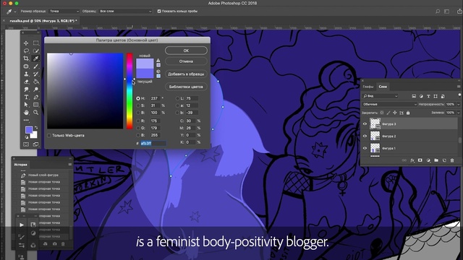Open the Вид layer filter dropdown
The image size is (463, 260).
pos(380,96)
